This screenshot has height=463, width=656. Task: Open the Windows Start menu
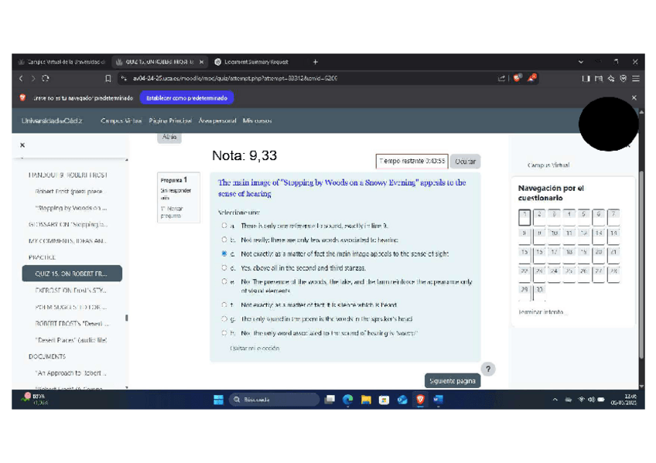(x=218, y=400)
